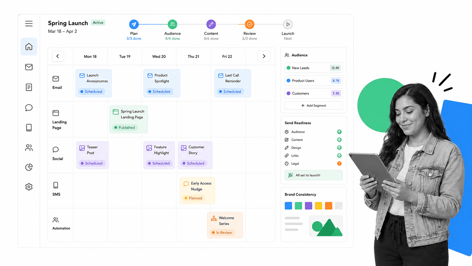Click the Design readiness green checkmark
Screen dimensions: 472x266
339,148
